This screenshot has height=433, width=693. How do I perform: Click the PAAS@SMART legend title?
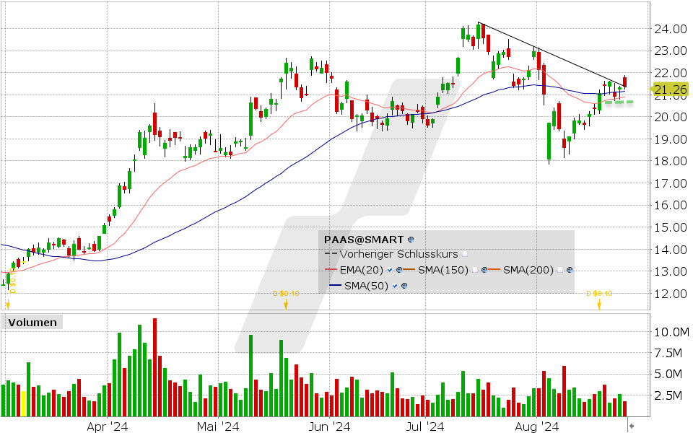[x=364, y=240]
